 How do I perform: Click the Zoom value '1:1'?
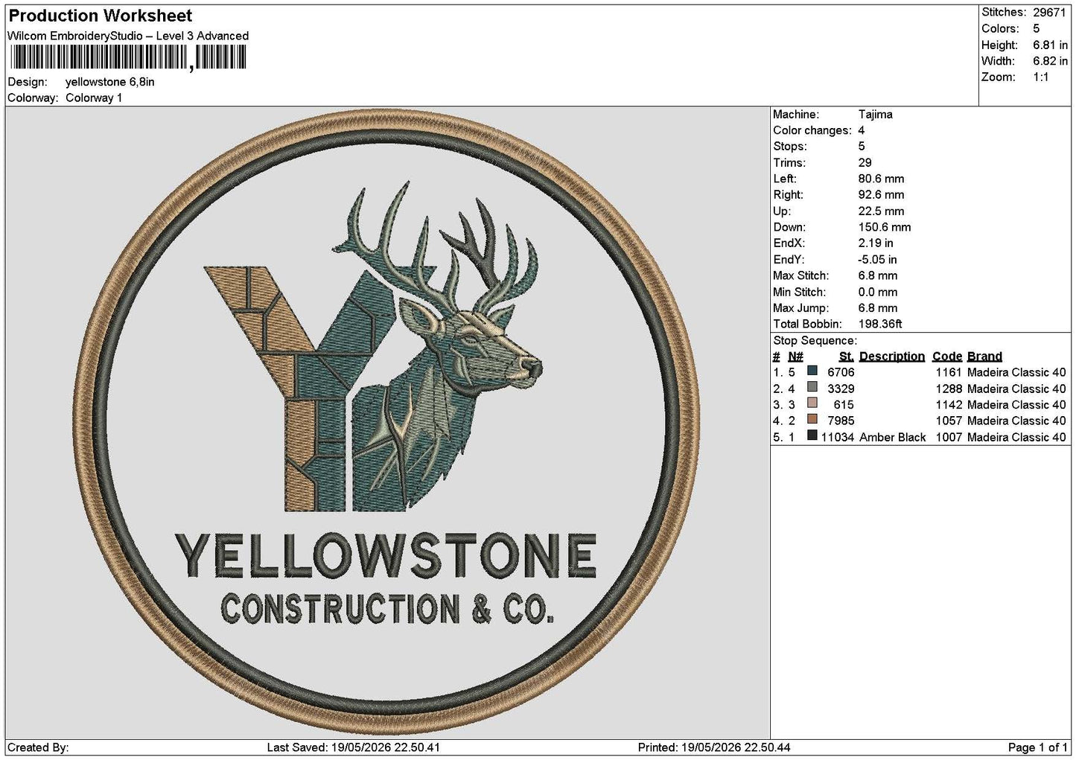pyautogui.click(x=1041, y=77)
